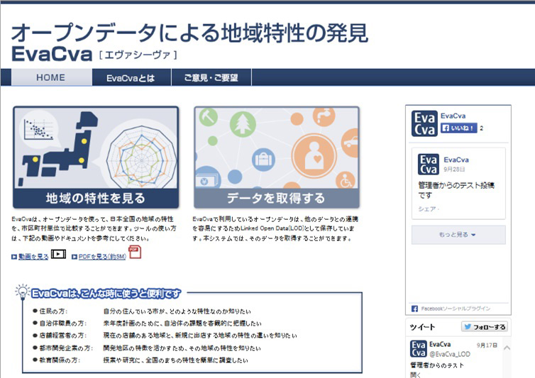Click the データを取得する banner image
The image size is (535, 378).
(x=276, y=157)
